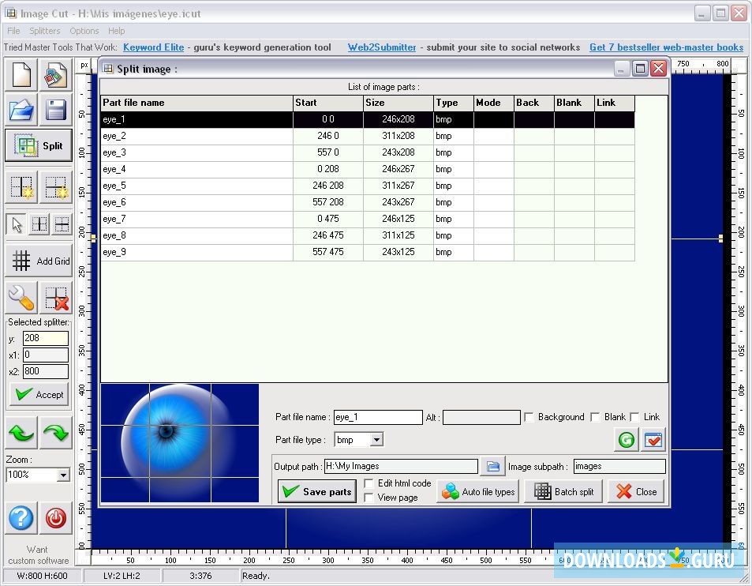Open the Splitters menu
752x586 pixels.
click(44, 31)
